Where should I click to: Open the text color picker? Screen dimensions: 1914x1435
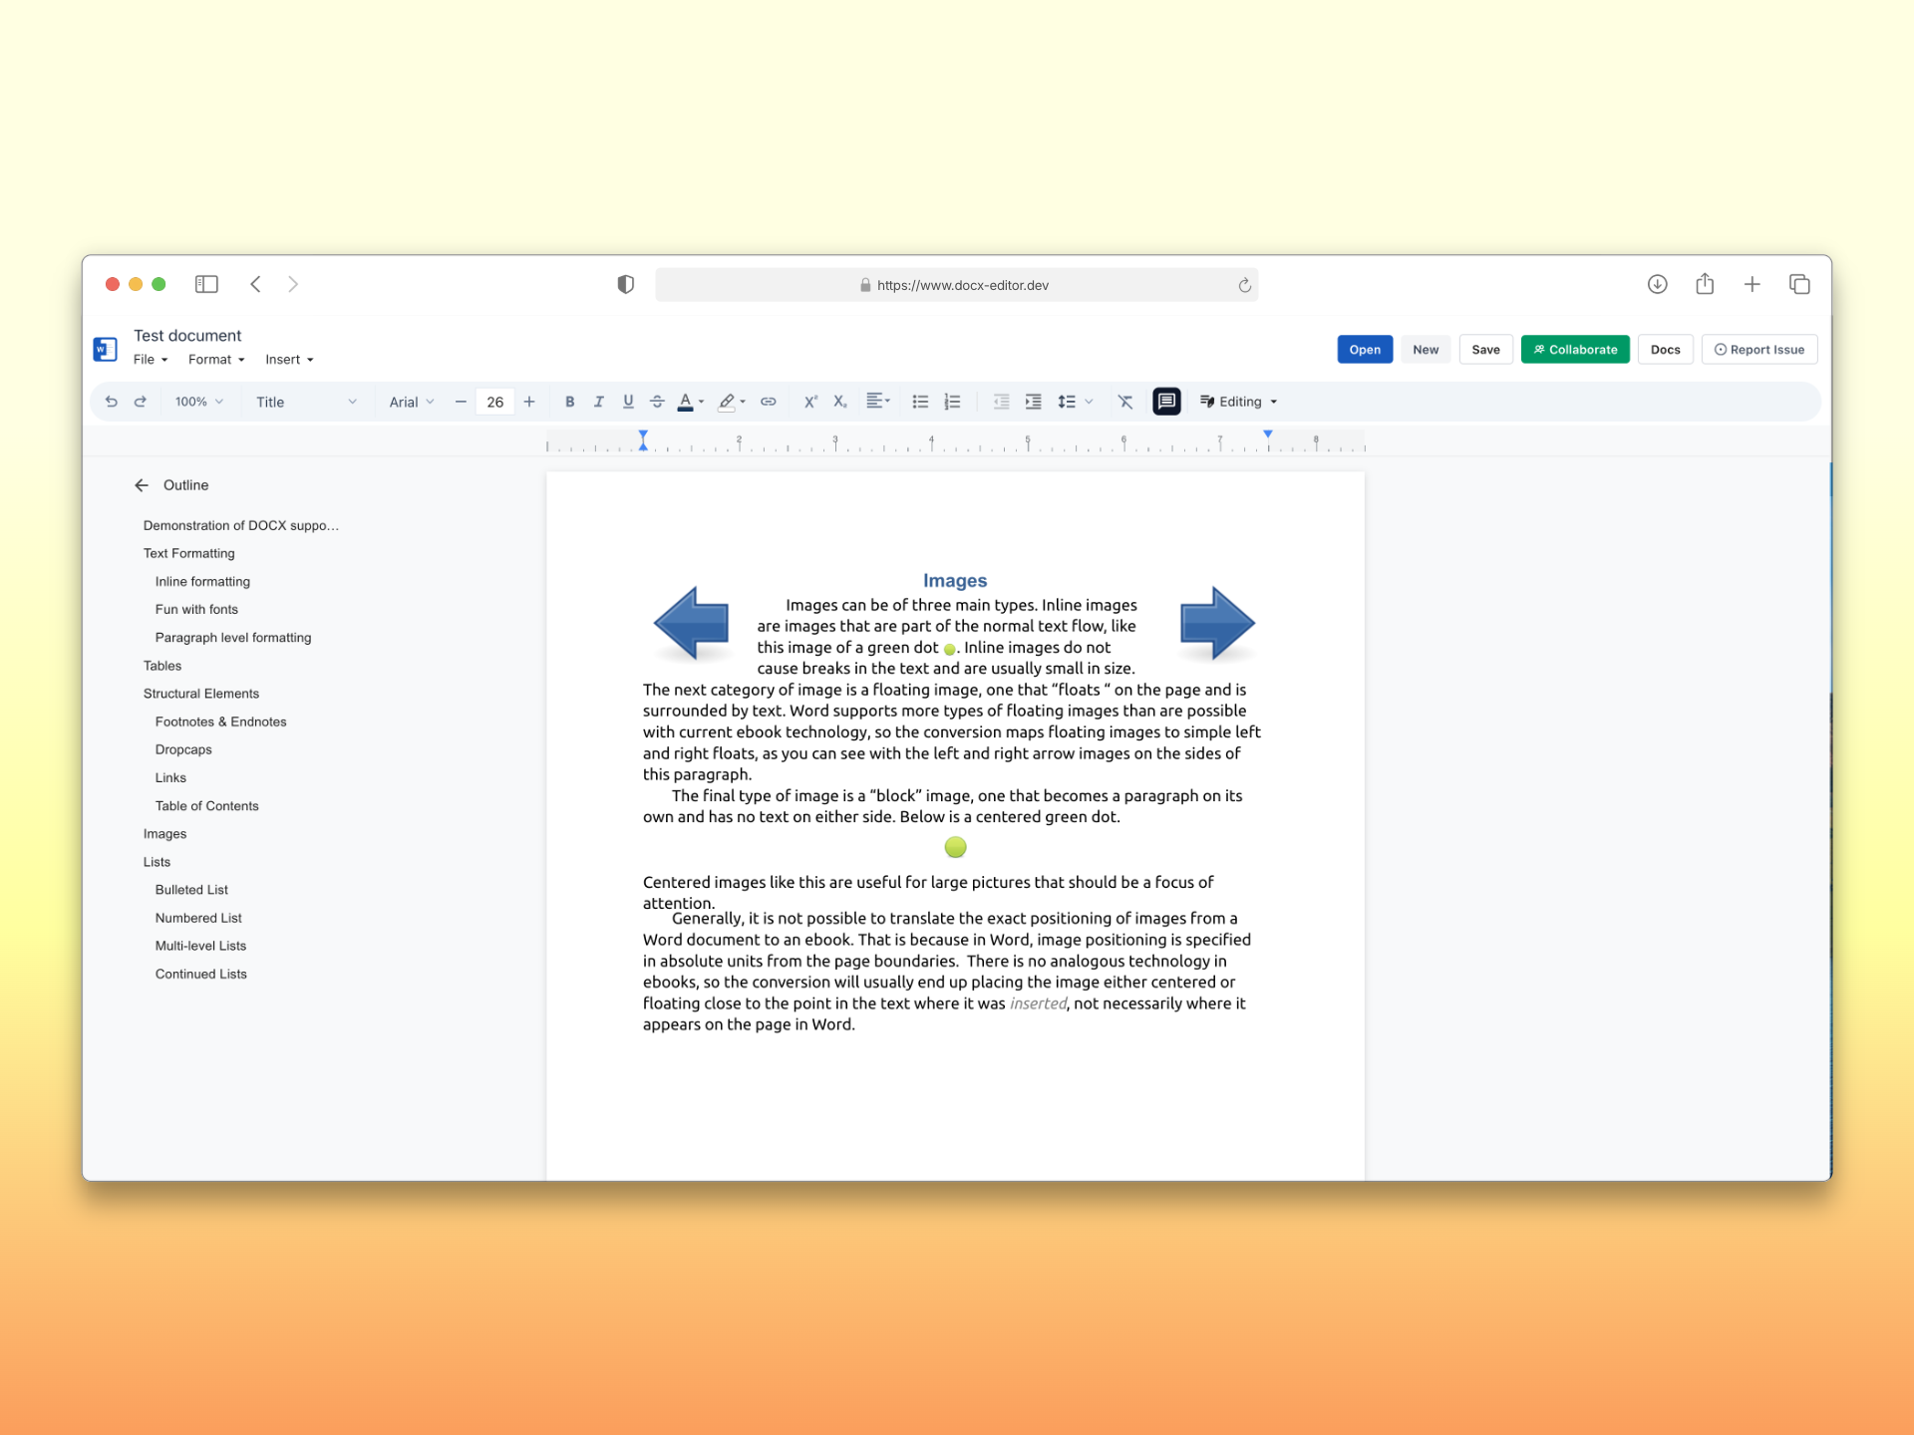coord(689,402)
